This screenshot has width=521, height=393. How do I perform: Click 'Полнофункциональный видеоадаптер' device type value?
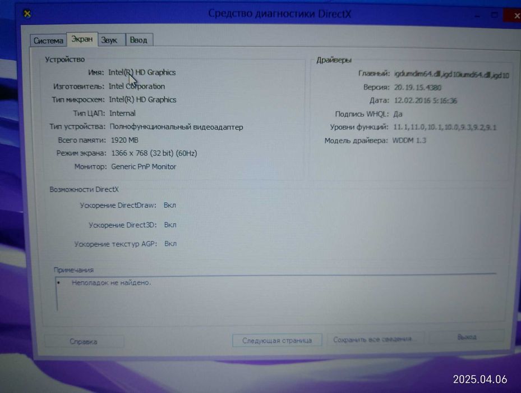[x=177, y=127]
